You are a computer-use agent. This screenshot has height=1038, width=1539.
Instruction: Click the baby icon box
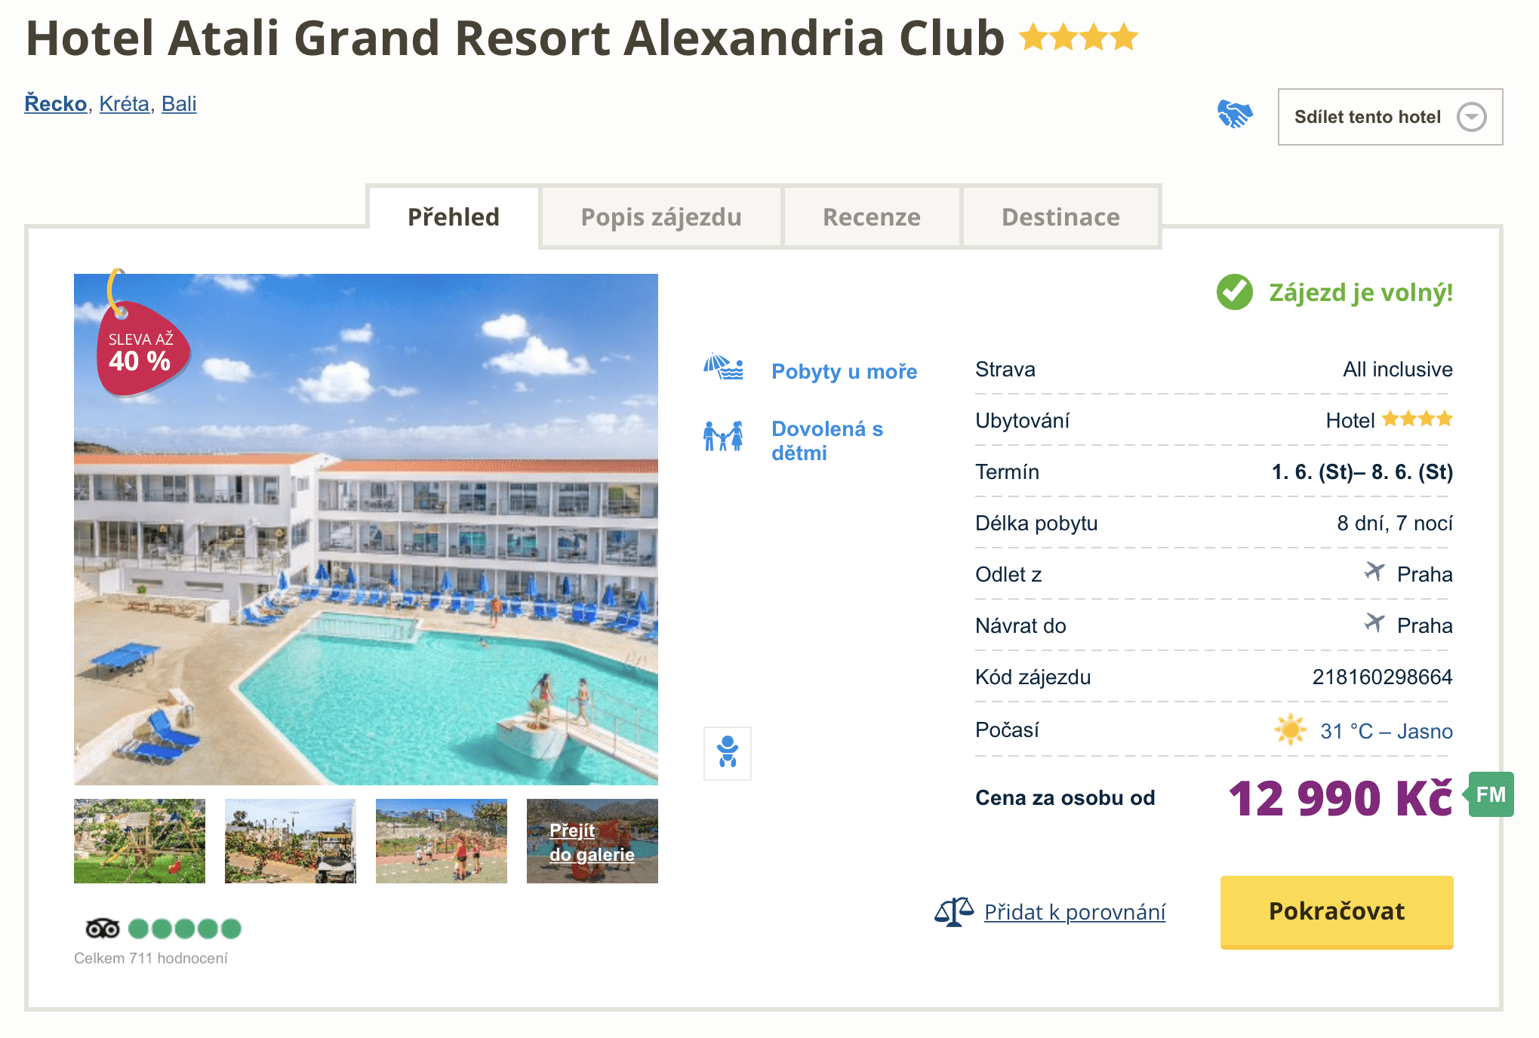[x=728, y=752]
